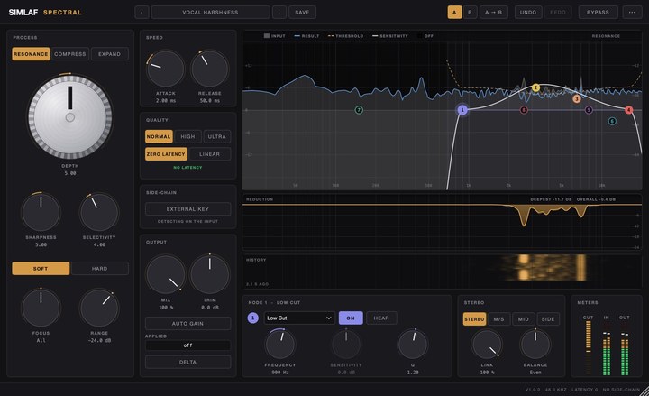This screenshot has height=396, width=649.
Task: Select teal node 6 on the spectrum graph
Action: point(612,121)
